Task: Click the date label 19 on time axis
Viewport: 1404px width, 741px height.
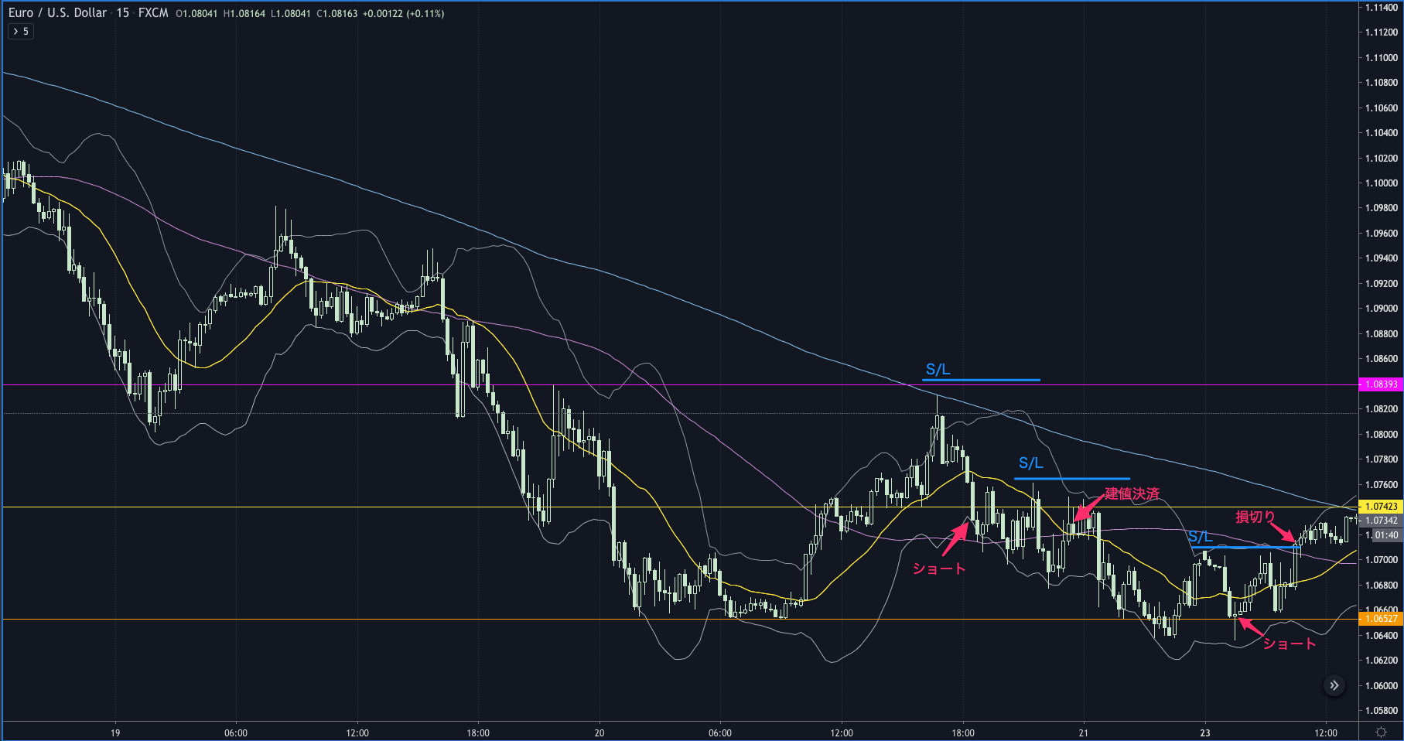Action: tap(115, 732)
